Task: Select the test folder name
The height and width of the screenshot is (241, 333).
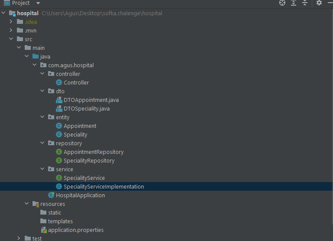Action: pos(37,238)
